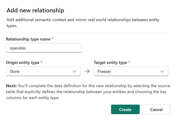This screenshot has width=177, height=121.
Task: Open the Origin entity type dropdown
Action: (x=43, y=71)
